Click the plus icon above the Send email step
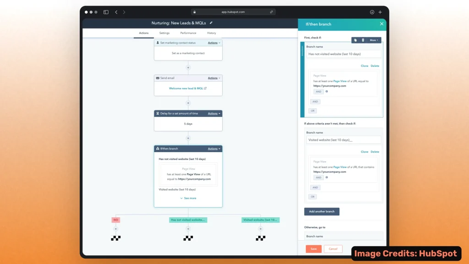This screenshot has width=469, height=264. coord(188,67)
